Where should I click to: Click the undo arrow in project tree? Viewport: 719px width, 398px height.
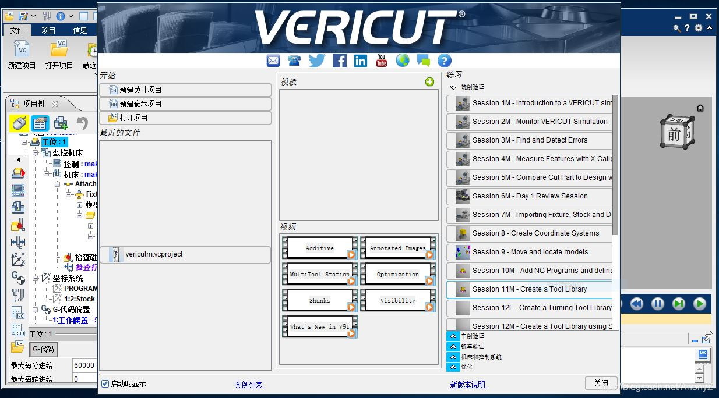[x=82, y=123]
